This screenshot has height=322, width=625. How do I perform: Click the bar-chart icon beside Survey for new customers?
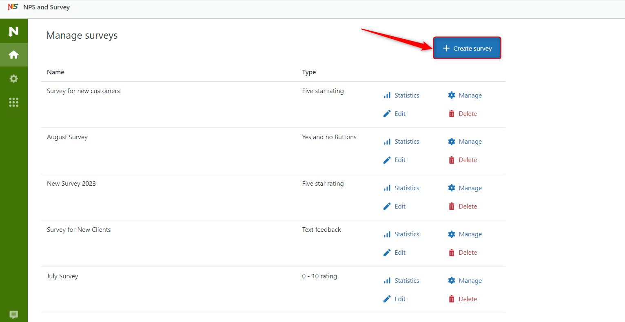coord(387,95)
